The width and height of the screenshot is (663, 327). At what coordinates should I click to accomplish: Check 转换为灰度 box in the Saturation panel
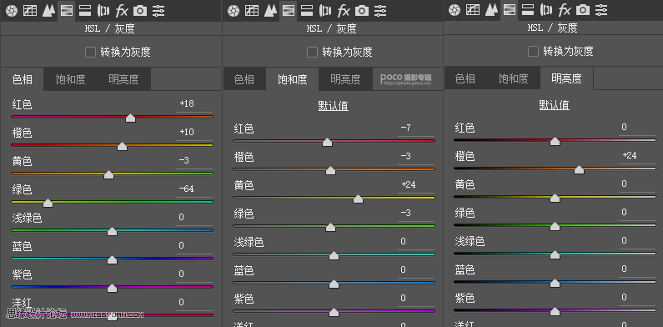pos(312,52)
